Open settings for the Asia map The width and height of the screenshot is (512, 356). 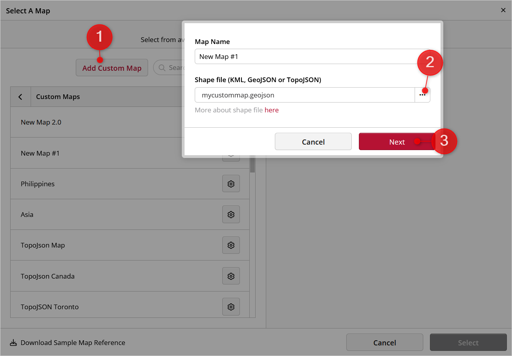231,214
